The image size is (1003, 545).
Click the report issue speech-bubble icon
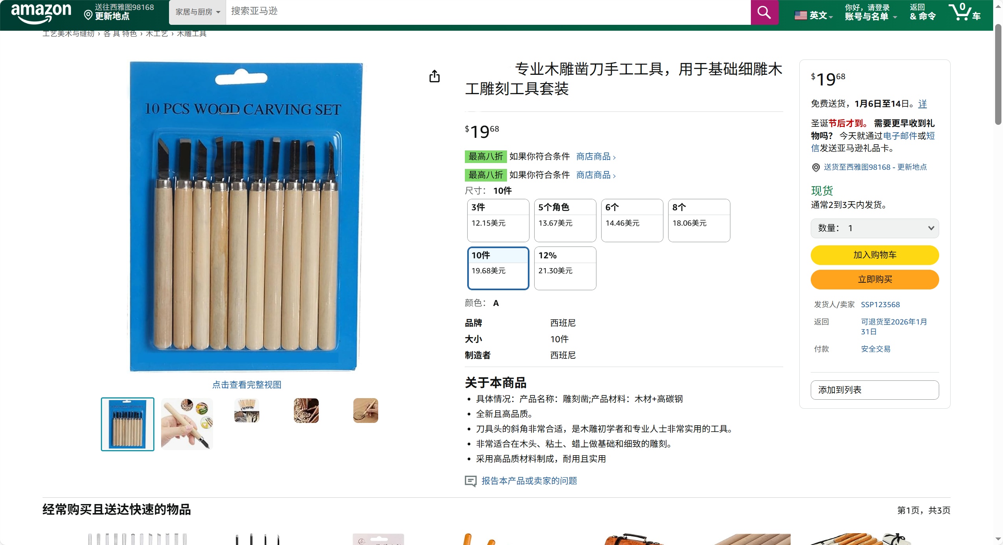470,481
